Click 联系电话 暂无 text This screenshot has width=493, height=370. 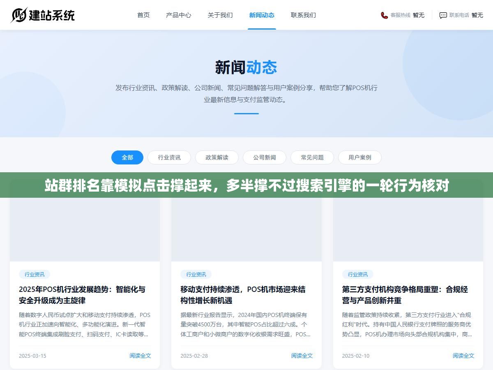tap(466, 15)
